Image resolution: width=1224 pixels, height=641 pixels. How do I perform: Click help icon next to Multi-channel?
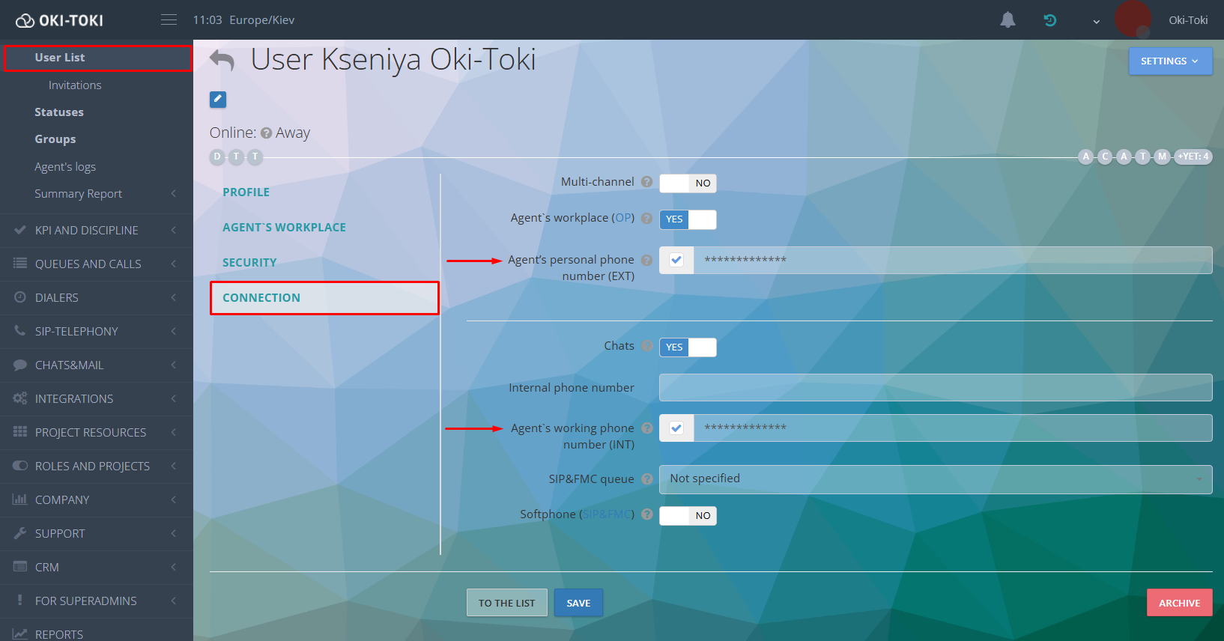coord(646,182)
